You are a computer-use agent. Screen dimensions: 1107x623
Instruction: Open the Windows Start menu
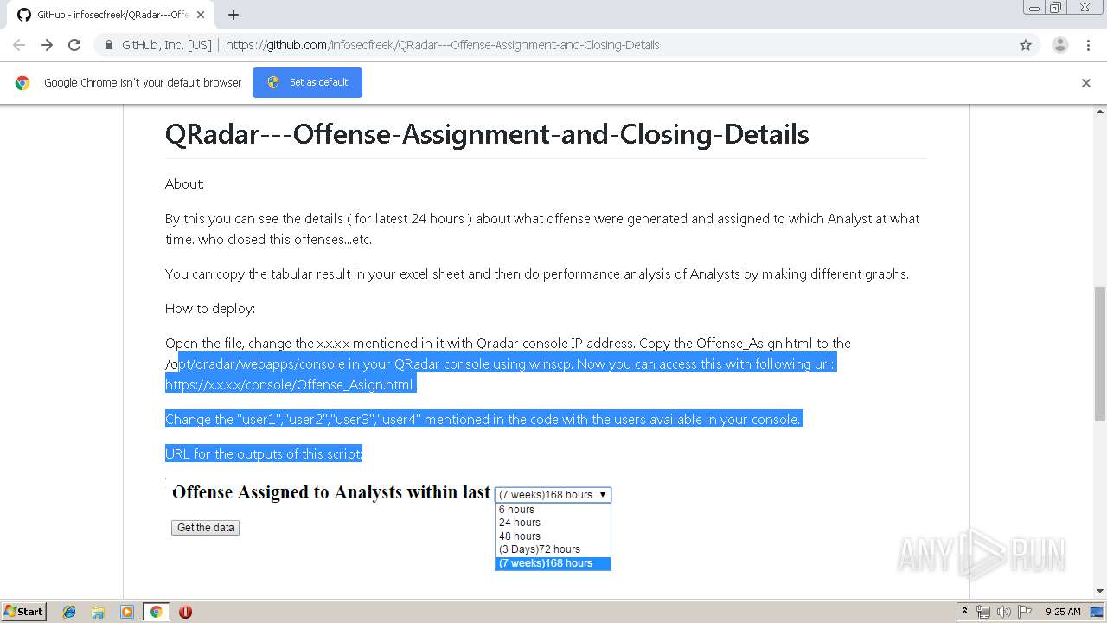(x=23, y=611)
